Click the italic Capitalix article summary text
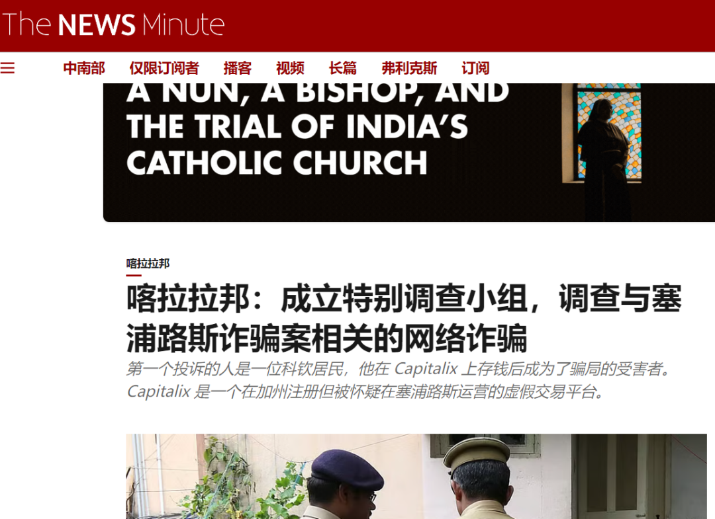Viewport: 715px width, 519px height. (401, 380)
